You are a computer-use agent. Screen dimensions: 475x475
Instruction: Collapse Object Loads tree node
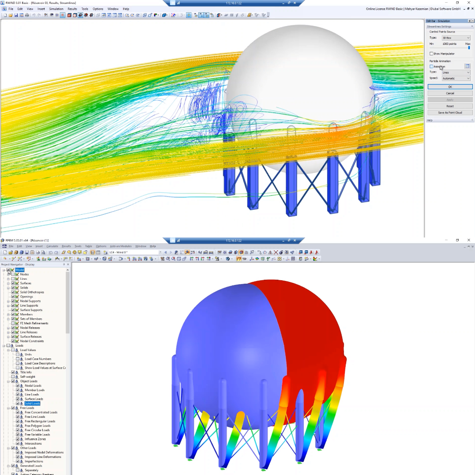8,381
